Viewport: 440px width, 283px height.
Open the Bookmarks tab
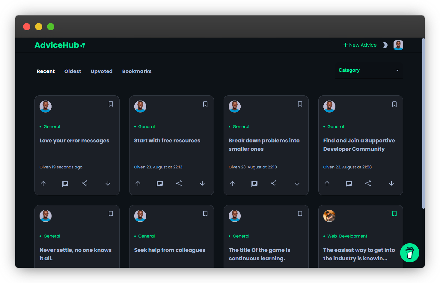137,71
